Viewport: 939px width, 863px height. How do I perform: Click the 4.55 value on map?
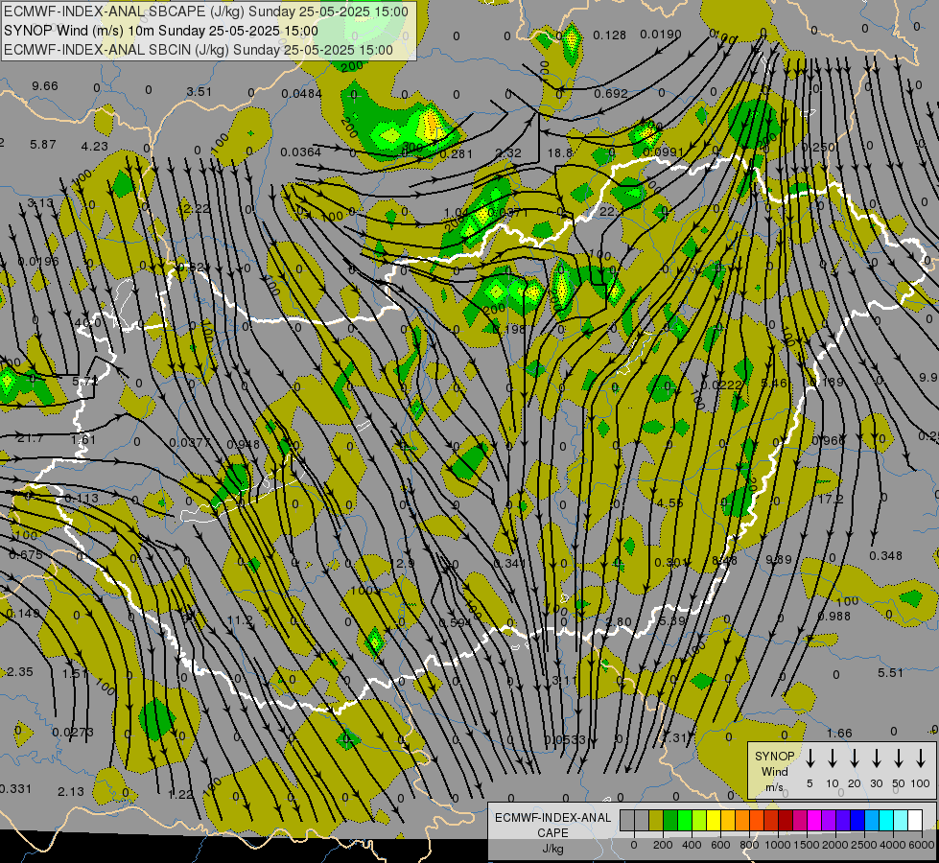(x=669, y=503)
